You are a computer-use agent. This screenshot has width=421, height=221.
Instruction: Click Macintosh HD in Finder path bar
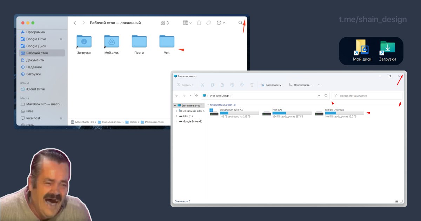click(x=82, y=122)
